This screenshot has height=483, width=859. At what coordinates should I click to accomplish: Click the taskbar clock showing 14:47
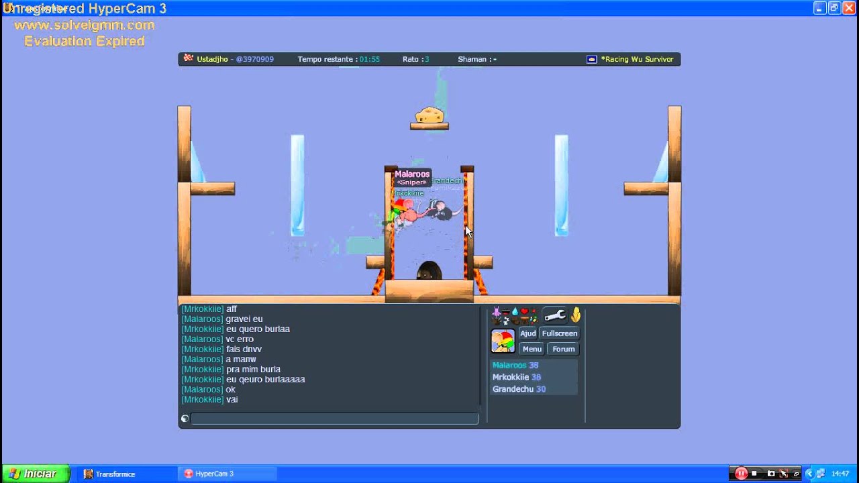coord(840,474)
